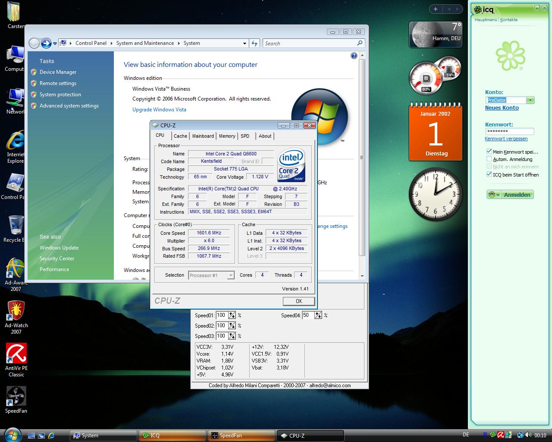Toggle 'Mein Kennwort speichern' checkbox in ICQ
This screenshot has width=552, height=442.
[x=489, y=152]
